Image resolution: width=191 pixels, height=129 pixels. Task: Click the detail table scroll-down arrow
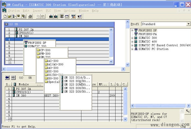click(125, 119)
